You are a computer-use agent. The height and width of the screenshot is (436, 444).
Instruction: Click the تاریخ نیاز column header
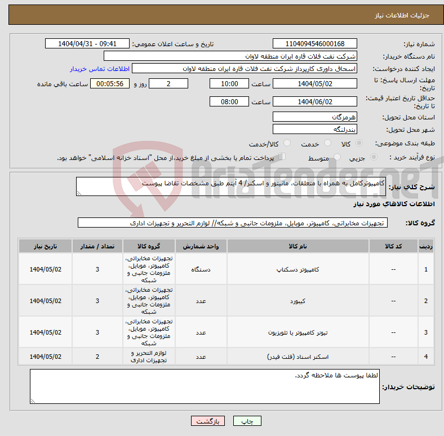45,246
